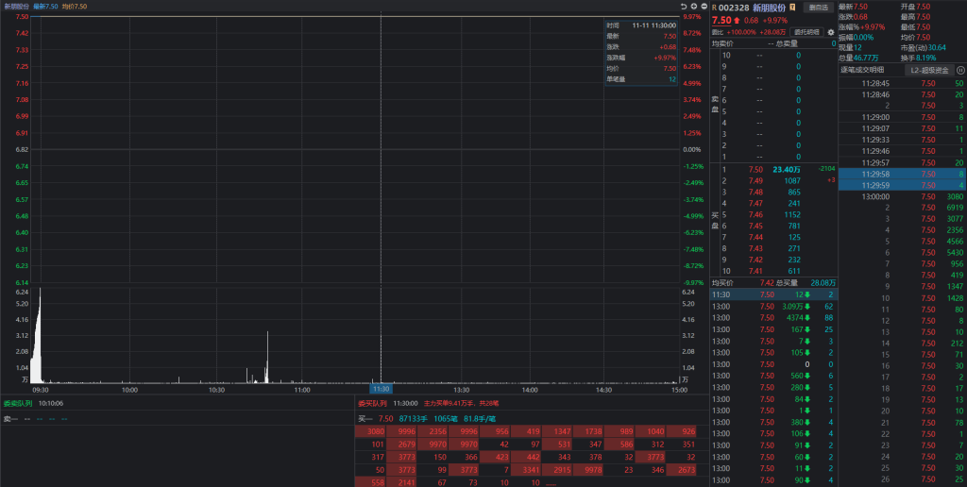967x487 pixels.
Task: Open 委托明细 order details
Action: click(808, 31)
